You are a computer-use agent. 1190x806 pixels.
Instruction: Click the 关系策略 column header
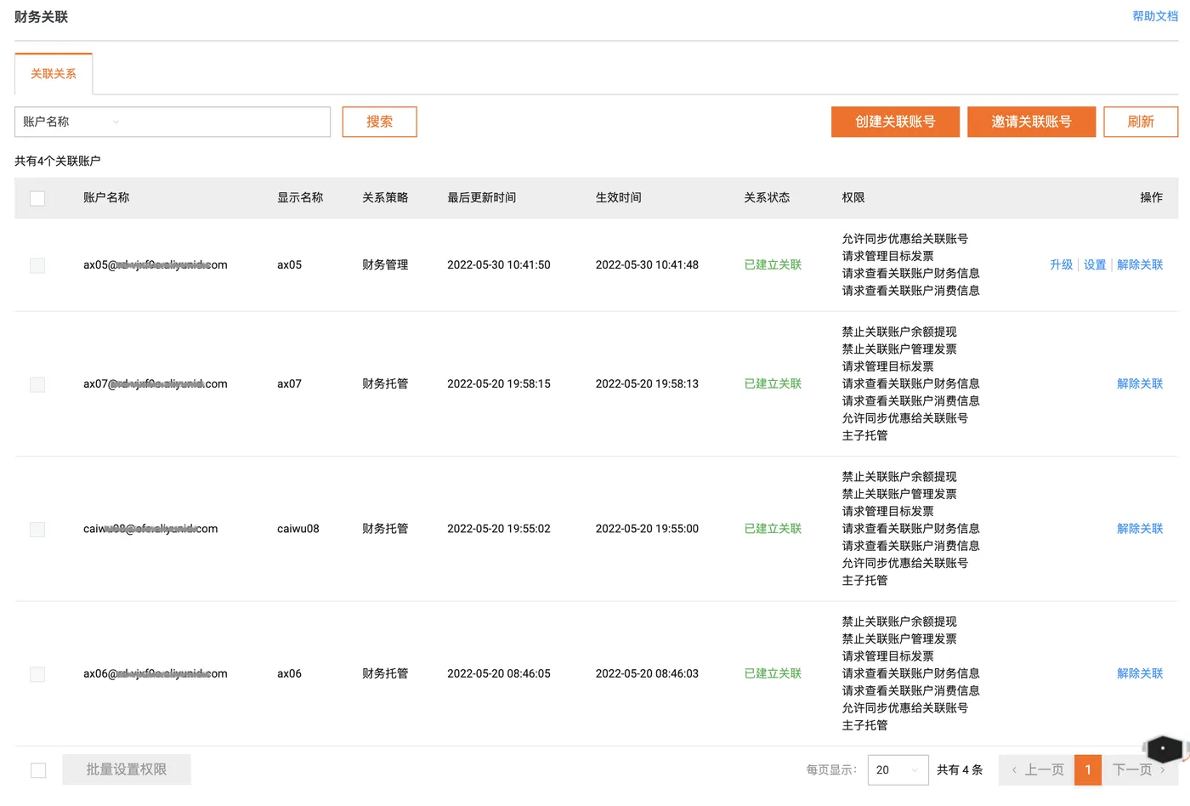pos(385,197)
